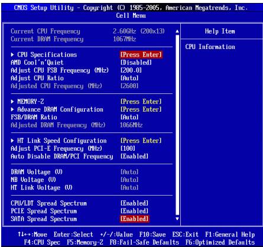Open Advance DRAM Configuration submenu
263x247 pixels.
click(x=57, y=109)
